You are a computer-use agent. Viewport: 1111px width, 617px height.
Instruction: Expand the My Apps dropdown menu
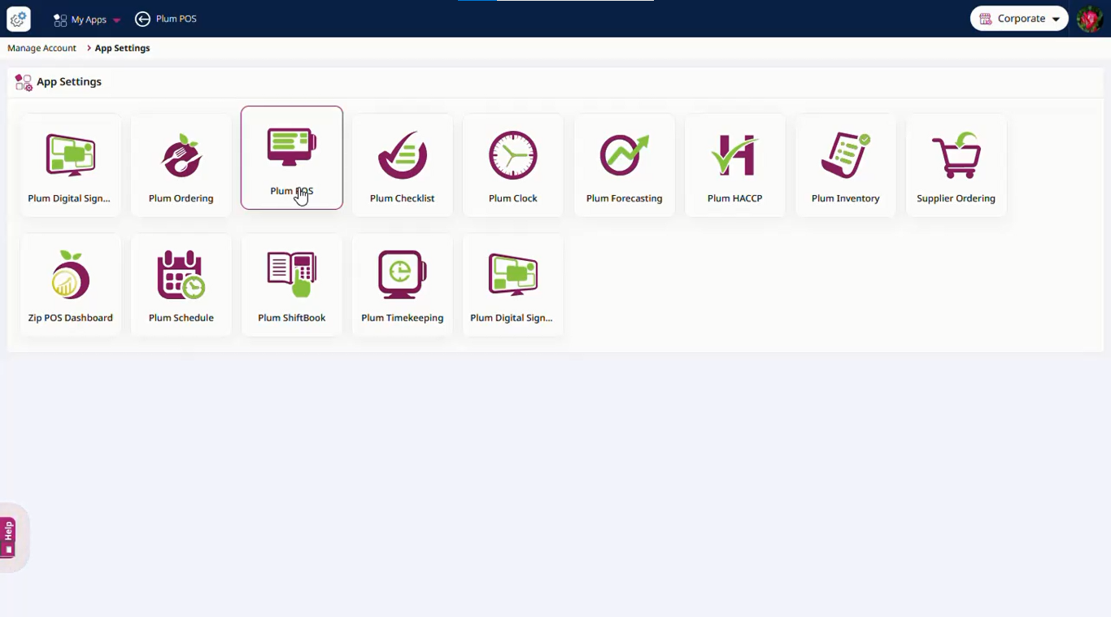(x=88, y=20)
